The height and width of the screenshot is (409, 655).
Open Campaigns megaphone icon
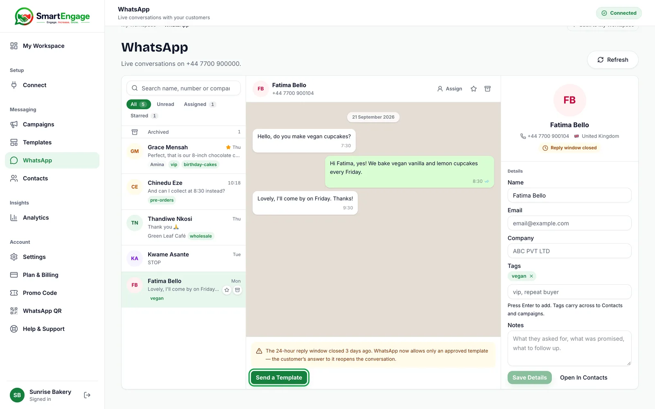pos(14,124)
